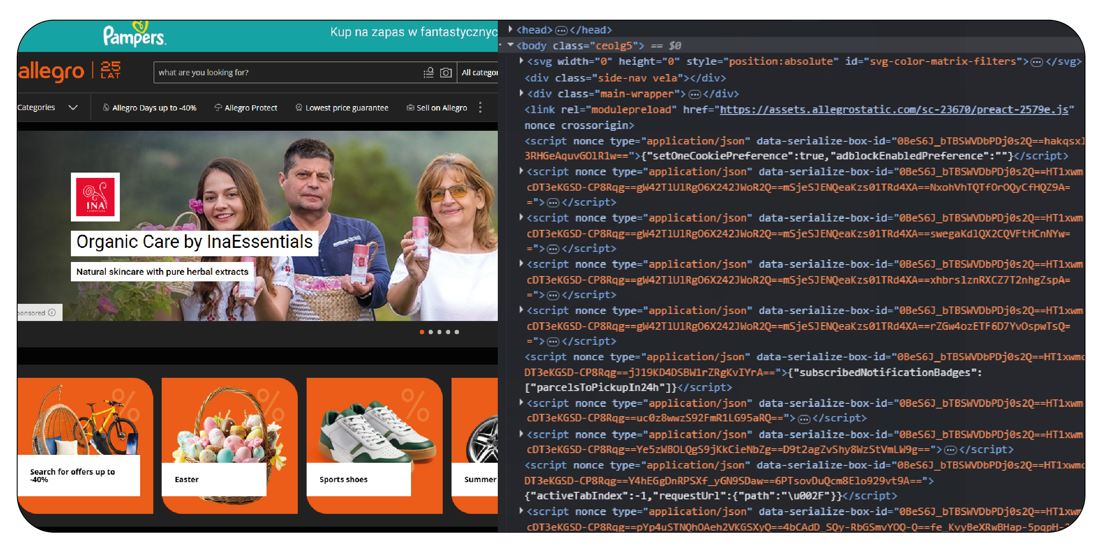Expand the script node ending xhbrslznRXCZ7T2nhgZspA
Image resolution: width=1100 pixels, height=546 pixels.
(x=522, y=263)
